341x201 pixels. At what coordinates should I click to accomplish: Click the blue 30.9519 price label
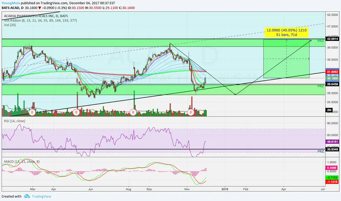(332, 75)
